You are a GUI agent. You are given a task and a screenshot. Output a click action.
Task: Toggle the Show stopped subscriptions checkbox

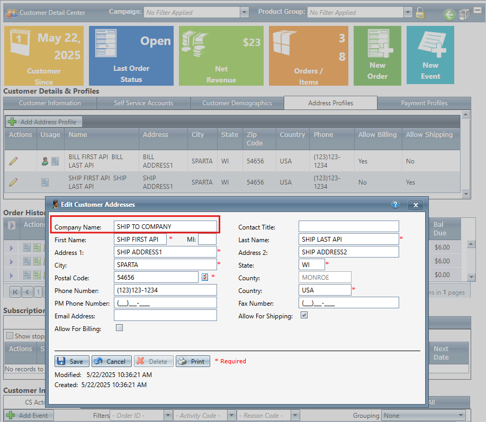point(10,336)
